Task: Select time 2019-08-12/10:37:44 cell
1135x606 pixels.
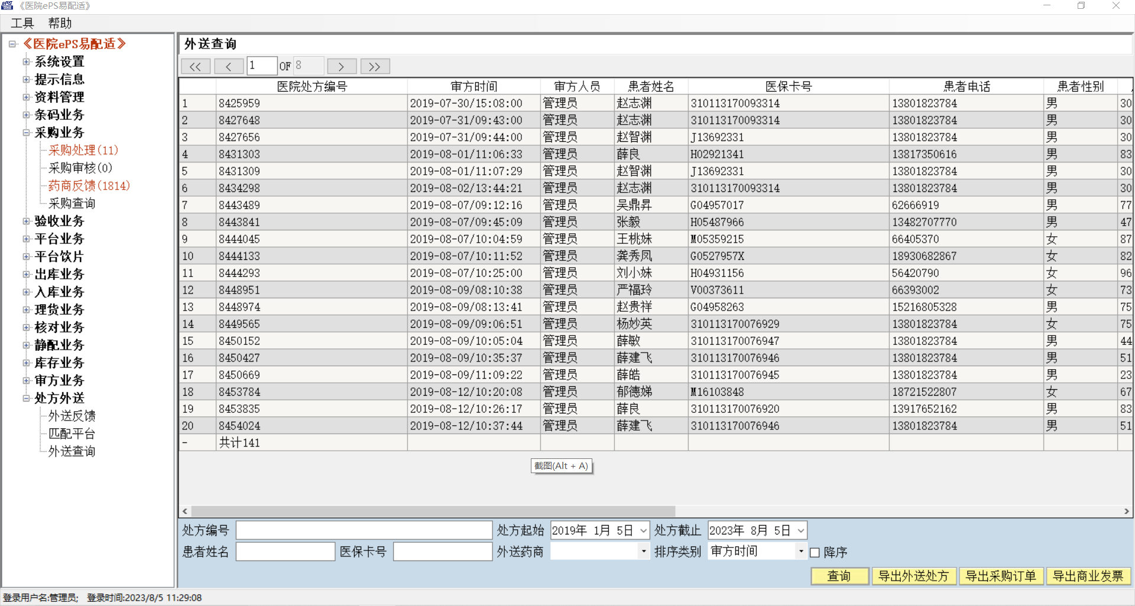Action: coord(474,426)
